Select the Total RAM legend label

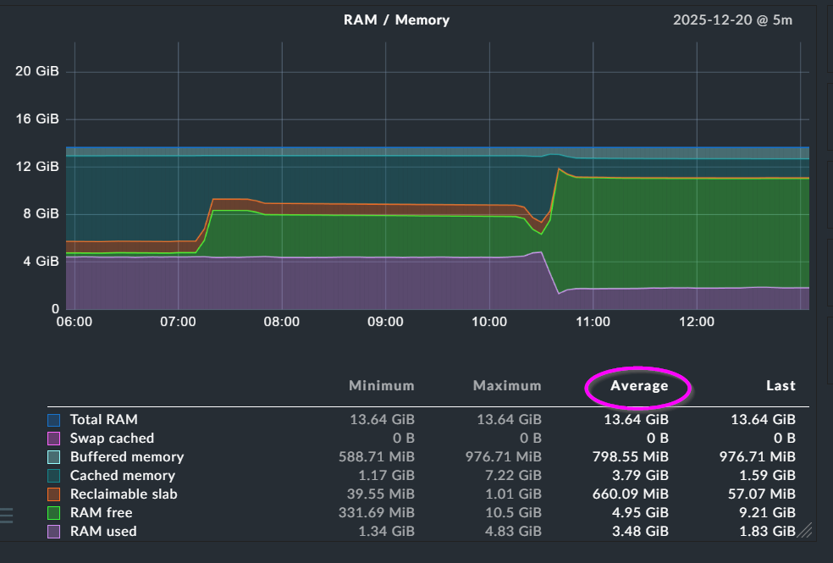point(103,420)
